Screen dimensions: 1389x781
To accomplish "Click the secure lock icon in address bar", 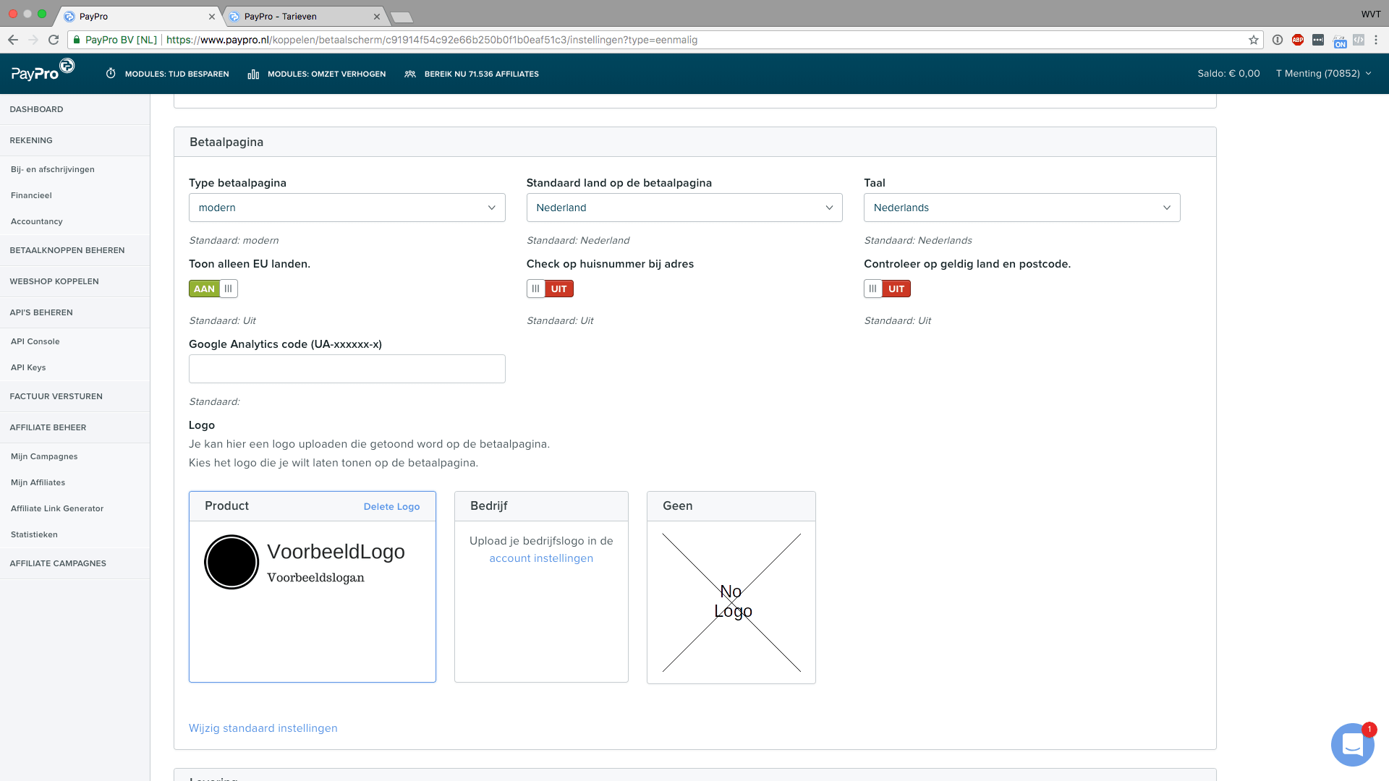I will 77,40.
